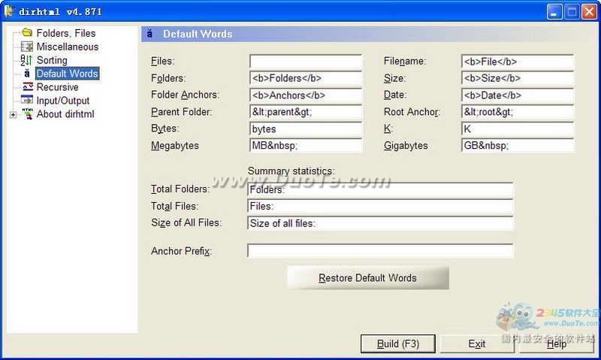Click the Folders, Files folder icon
This screenshot has height=360, width=601.
click(27, 33)
